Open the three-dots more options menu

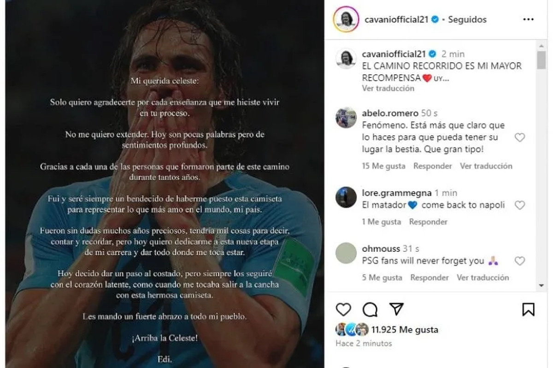coord(528,19)
